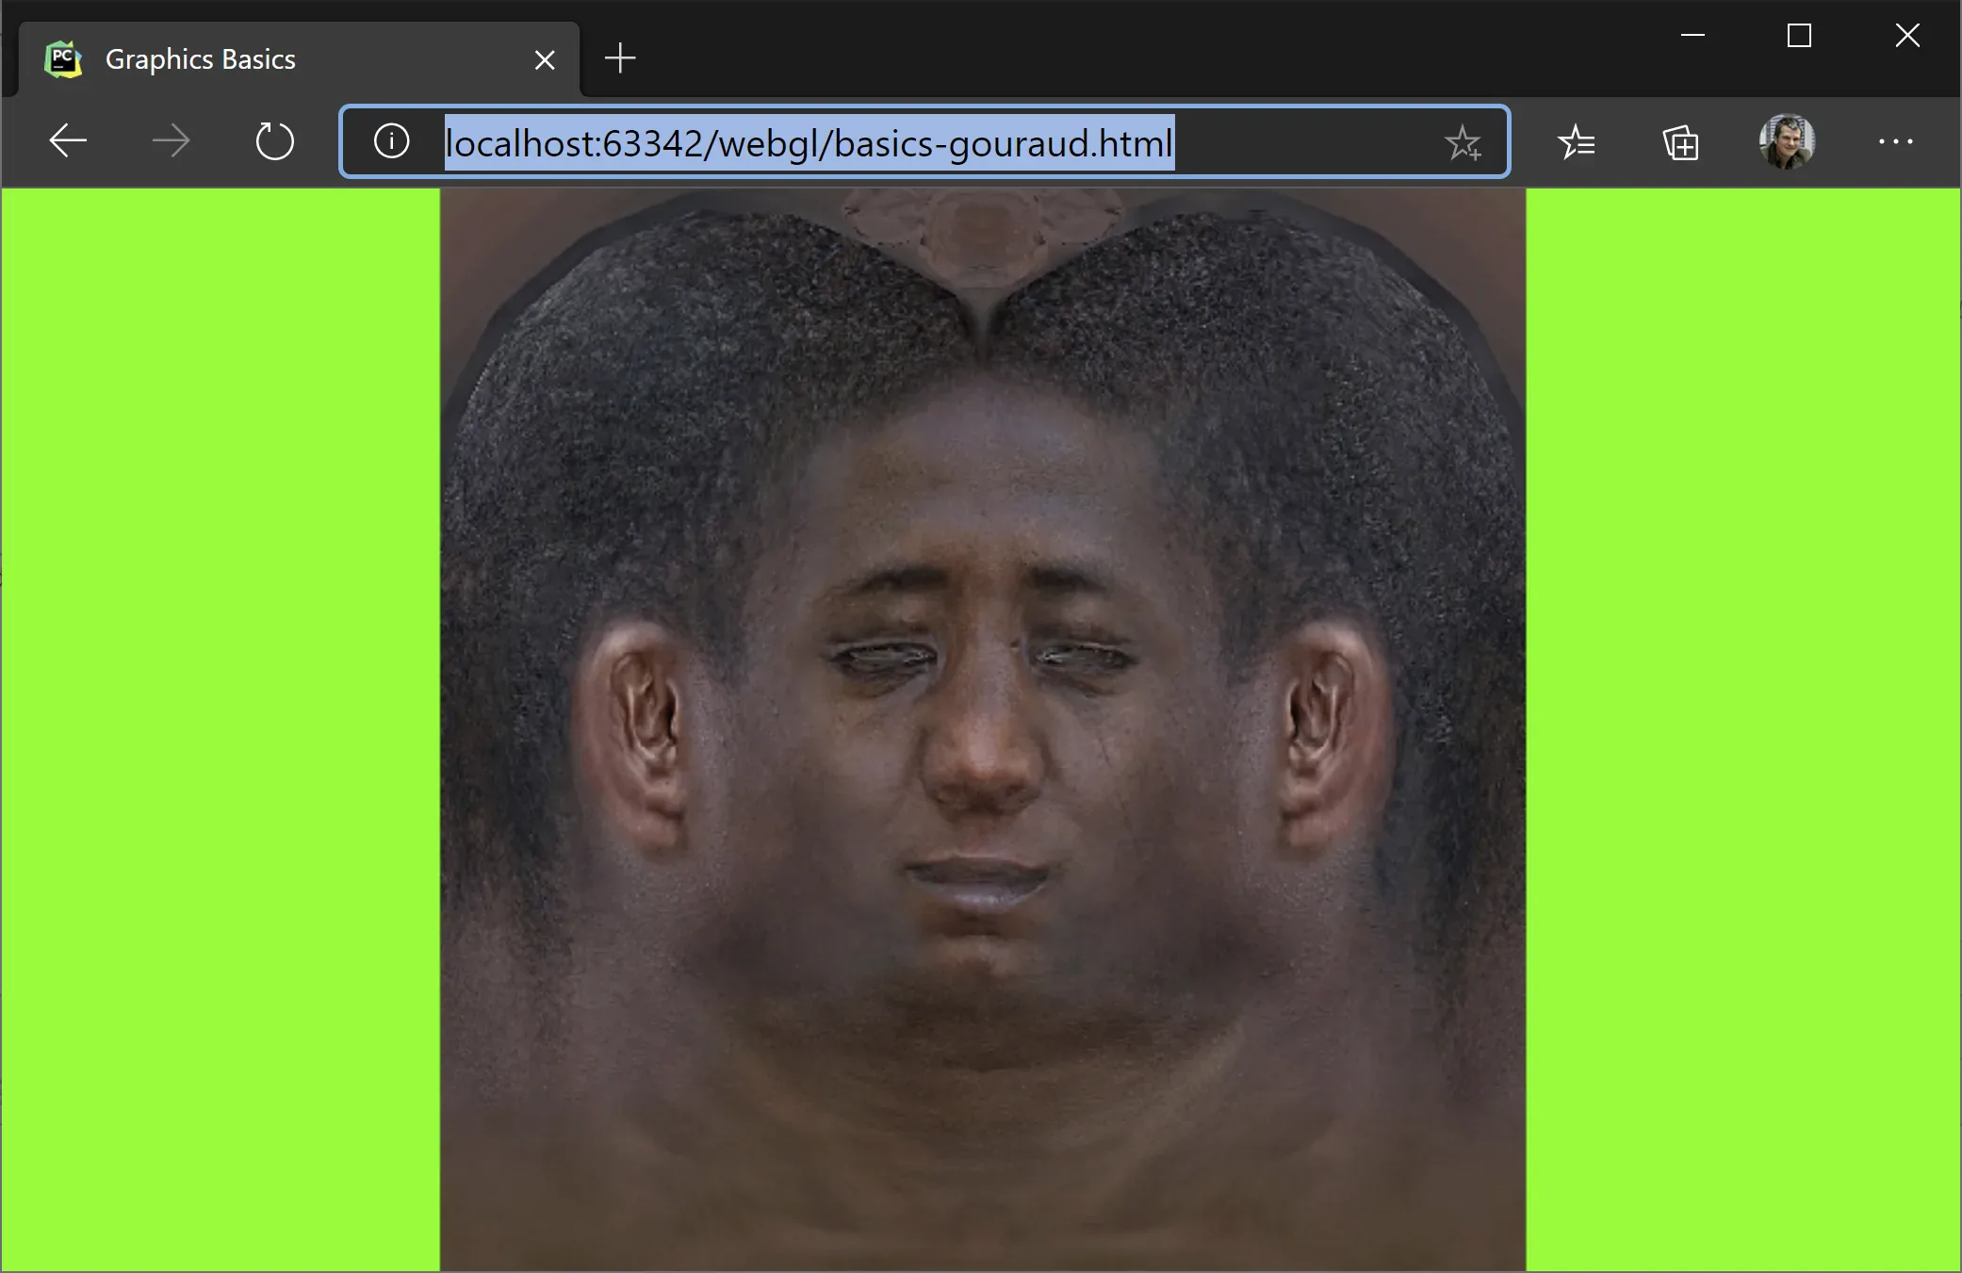The height and width of the screenshot is (1273, 1962).
Task: Close the browser window
Action: 1907,36
